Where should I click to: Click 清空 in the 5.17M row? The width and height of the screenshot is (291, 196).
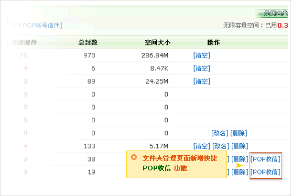[x=202, y=146]
